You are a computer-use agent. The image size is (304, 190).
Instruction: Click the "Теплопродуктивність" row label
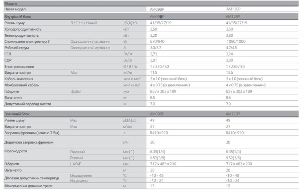click(21, 35)
